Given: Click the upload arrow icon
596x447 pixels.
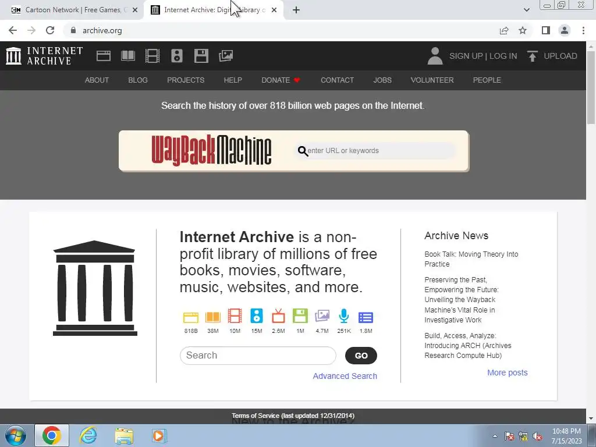Looking at the screenshot, I should tap(532, 56).
